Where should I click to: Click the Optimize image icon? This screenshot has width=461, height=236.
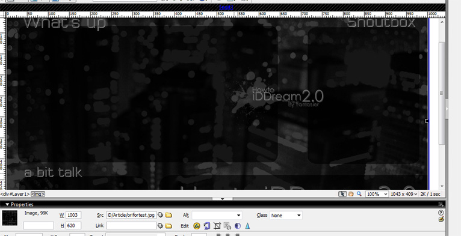(x=207, y=226)
